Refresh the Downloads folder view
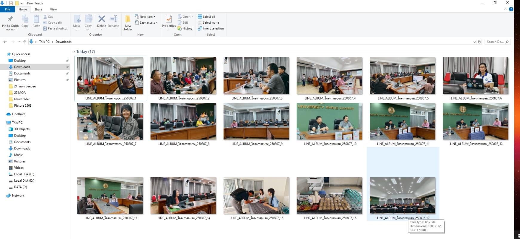This screenshot has height=239, width=520. pos(479,42)
